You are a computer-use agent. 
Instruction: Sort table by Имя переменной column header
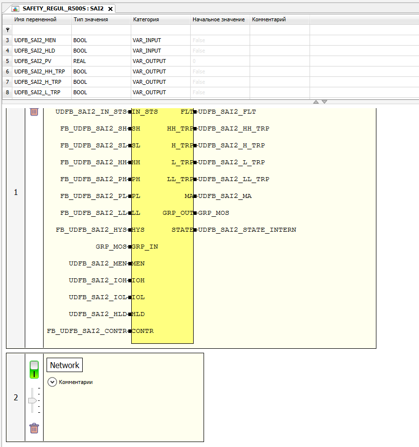pos(35,19)
